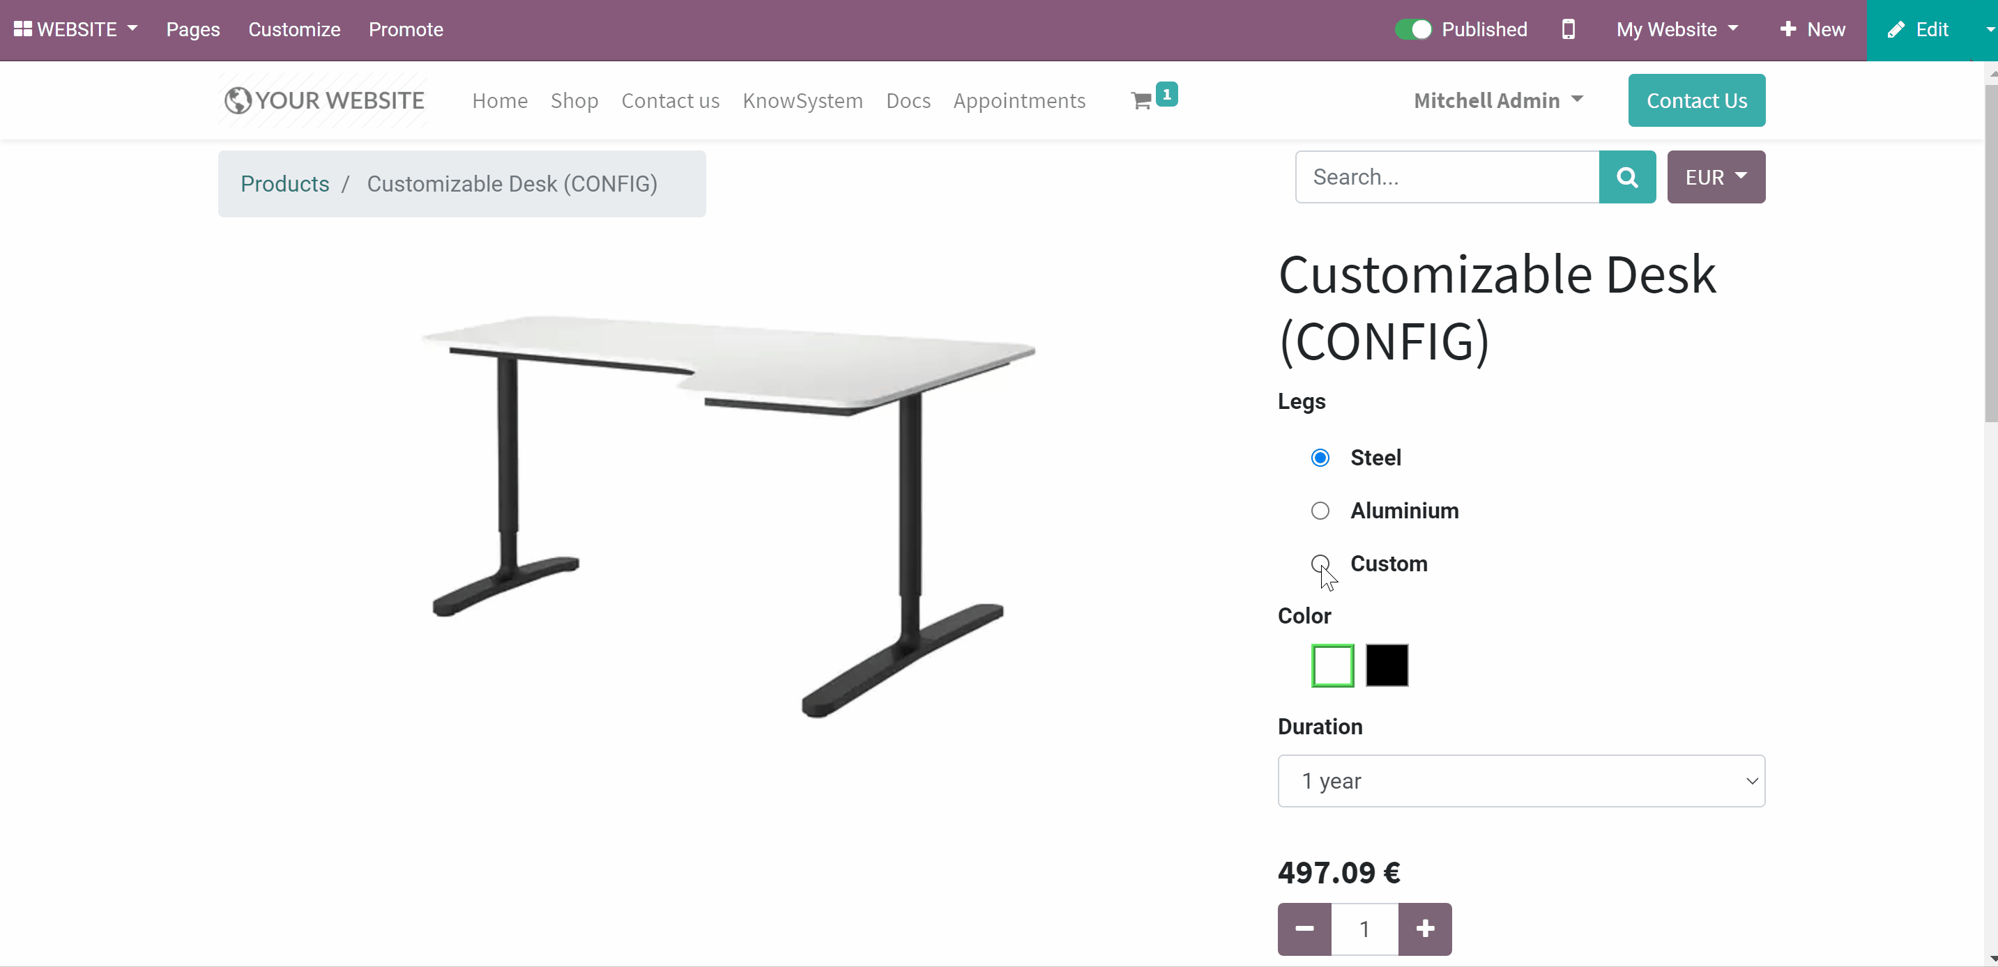Switch to mobile preview icon
Screen dimensions: 1998x967
1569,29
